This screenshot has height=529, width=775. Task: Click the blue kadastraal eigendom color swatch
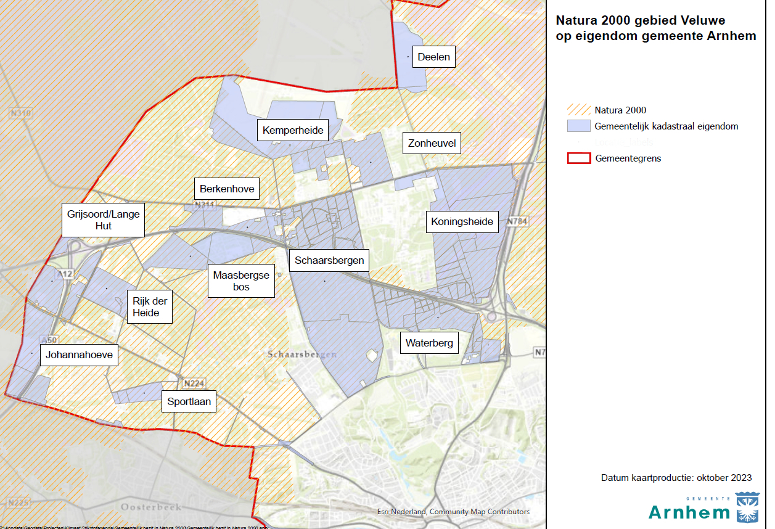click(x=578, y=126)
